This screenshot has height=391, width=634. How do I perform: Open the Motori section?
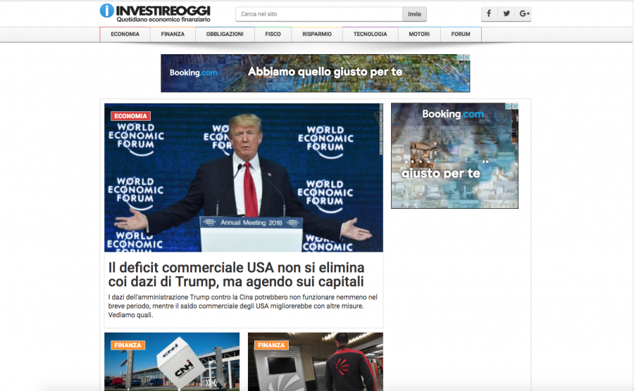point(419,34)
